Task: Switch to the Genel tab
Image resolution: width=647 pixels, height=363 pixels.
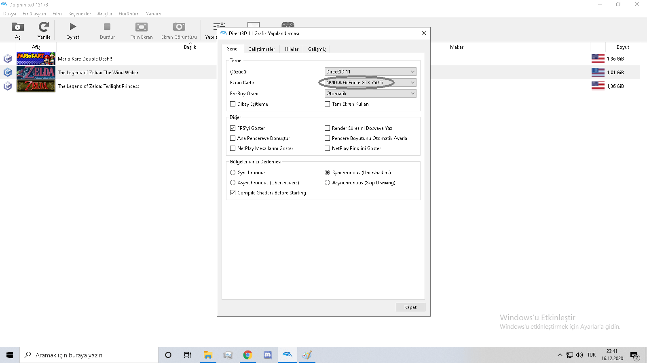Action: 233,49
